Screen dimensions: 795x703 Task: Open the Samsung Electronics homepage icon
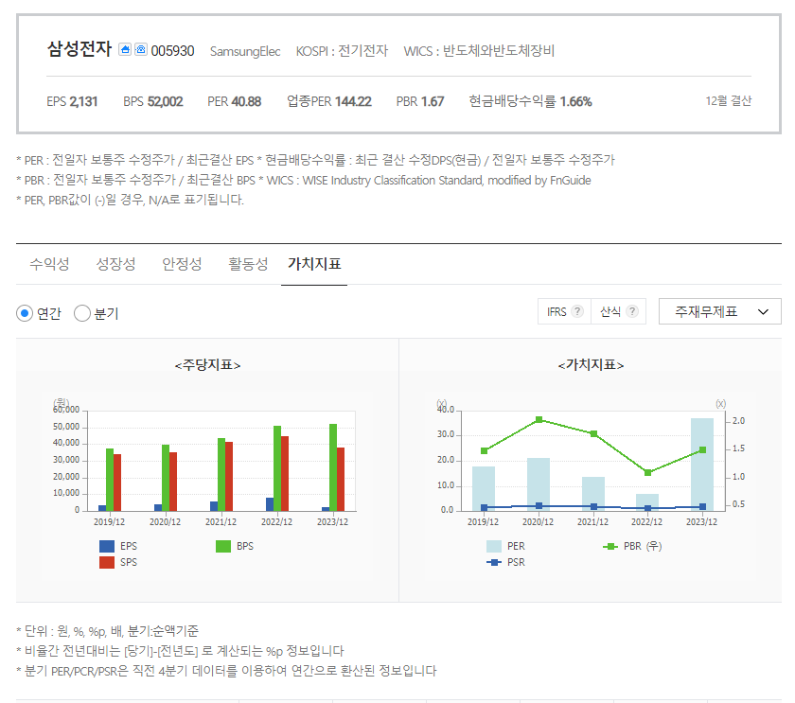click(x=125, y=49)
